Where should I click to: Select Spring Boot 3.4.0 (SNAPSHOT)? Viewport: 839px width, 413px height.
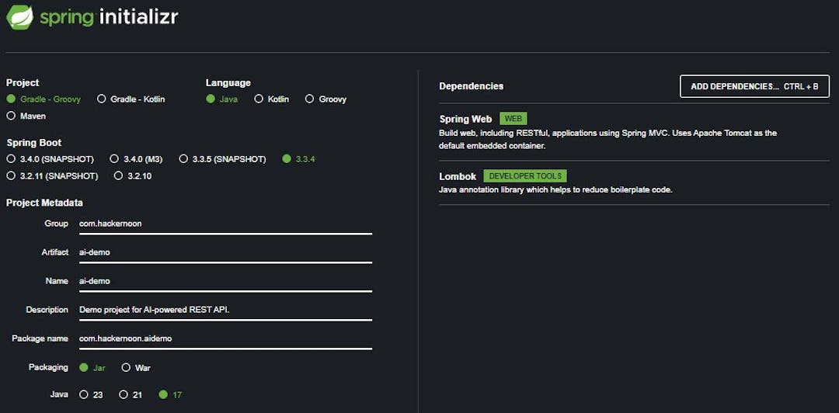(11, 159)
